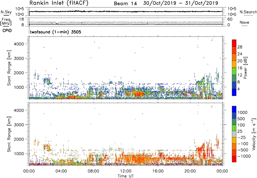Viewport: 257px width, 178px height.
Task: Click the "04:00" time axis tick label
Action: 61,171
